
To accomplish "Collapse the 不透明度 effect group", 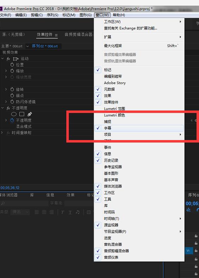I will pyautogui.click(x=2, y=108).
